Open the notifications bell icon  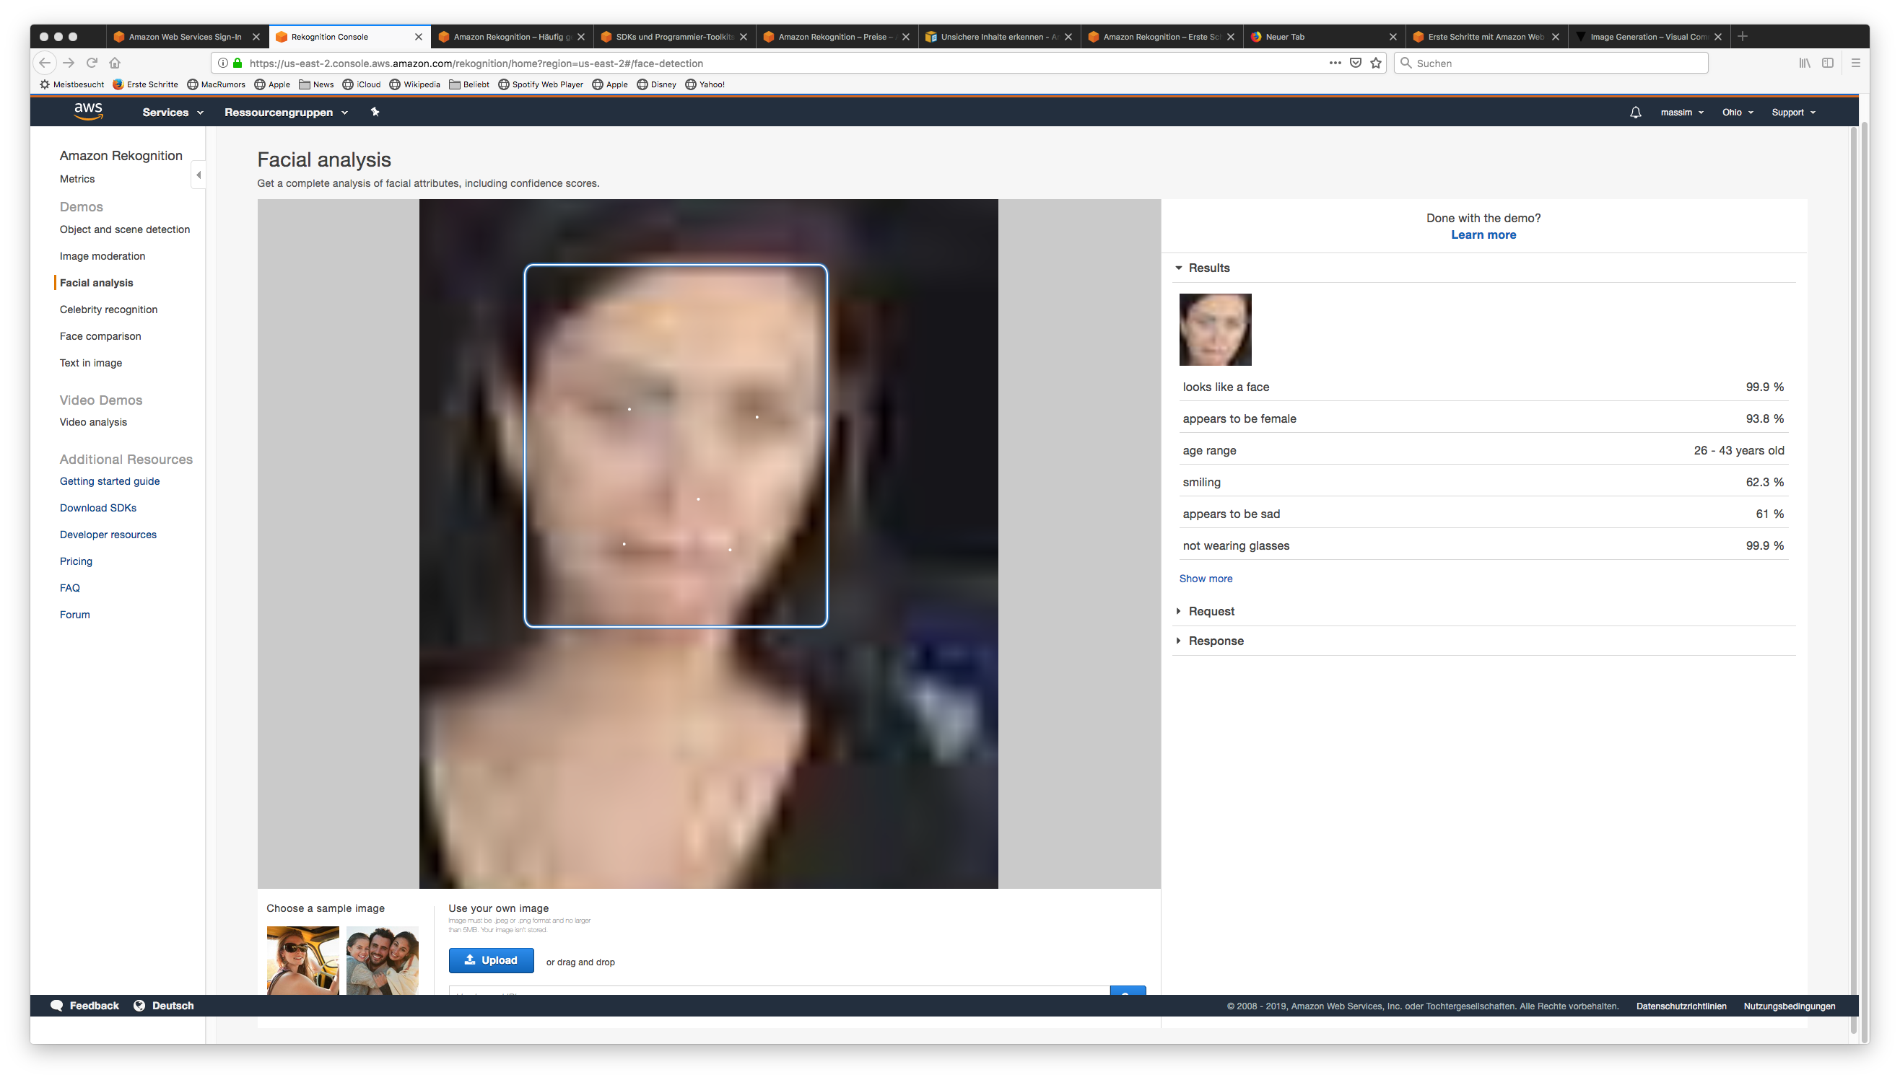pos(1635,113)
